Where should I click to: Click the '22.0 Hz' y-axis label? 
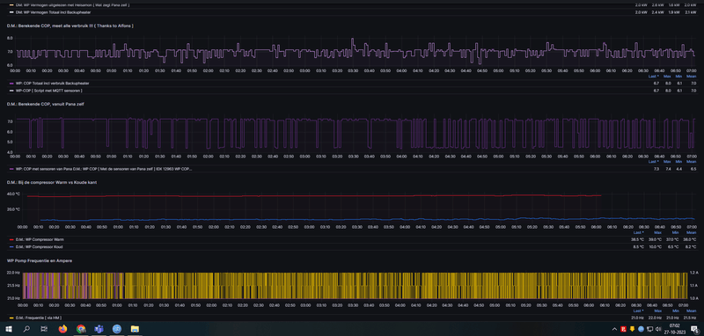point(12,273)
